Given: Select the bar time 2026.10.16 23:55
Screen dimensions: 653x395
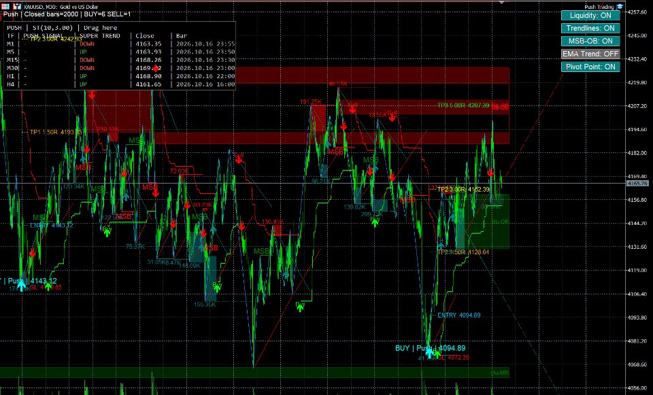Looking at the screenshot, I should [x=205, y=44].
